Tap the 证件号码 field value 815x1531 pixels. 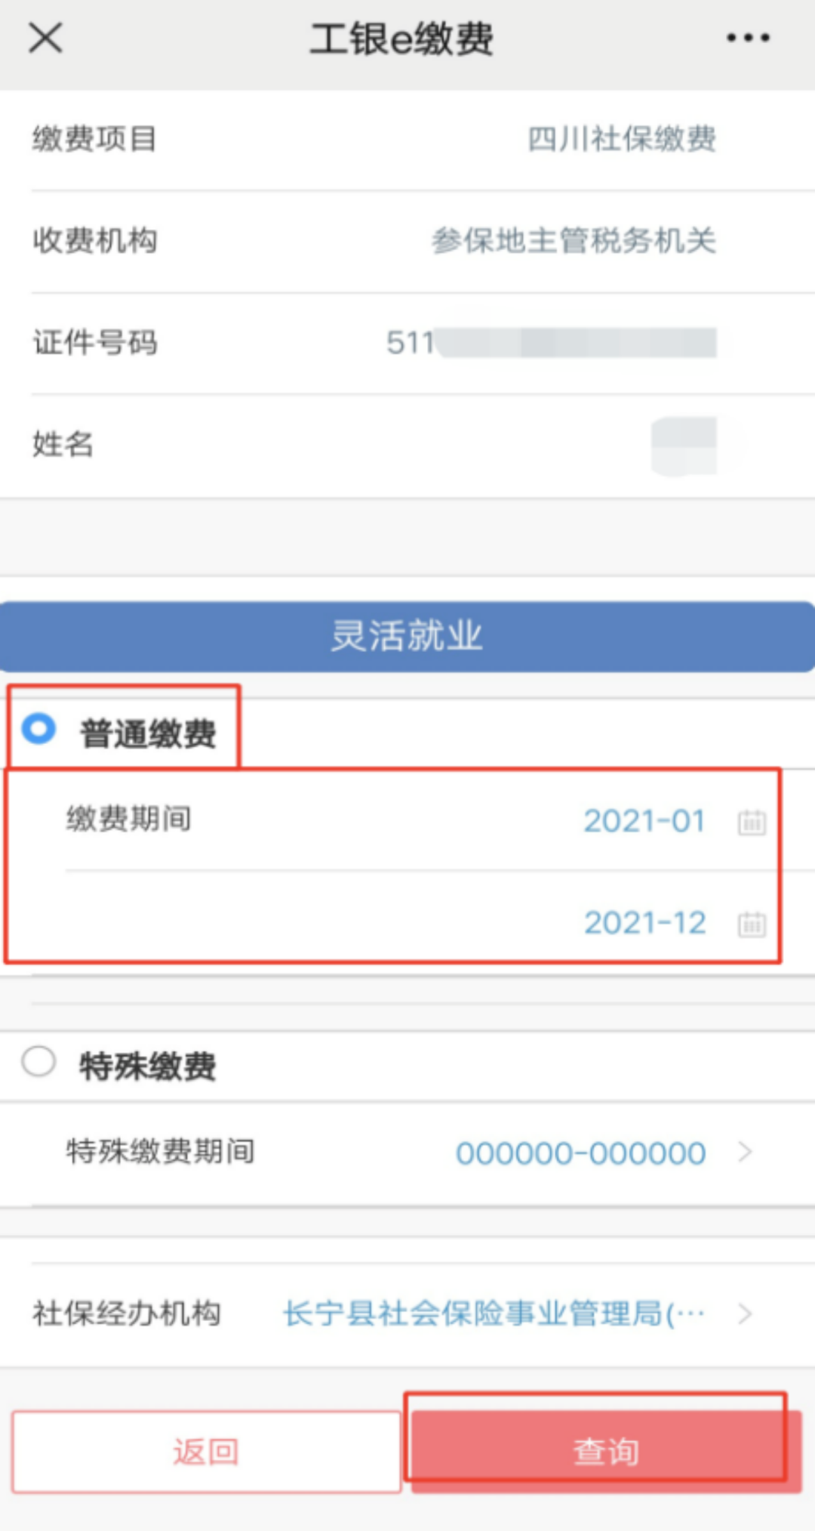(551, 342)
